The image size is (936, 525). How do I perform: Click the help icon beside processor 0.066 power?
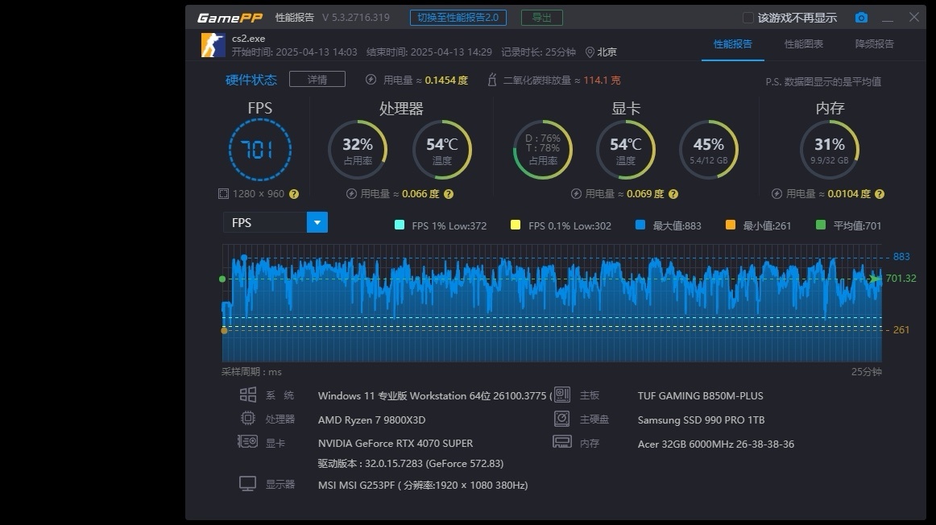coord(449,194)
